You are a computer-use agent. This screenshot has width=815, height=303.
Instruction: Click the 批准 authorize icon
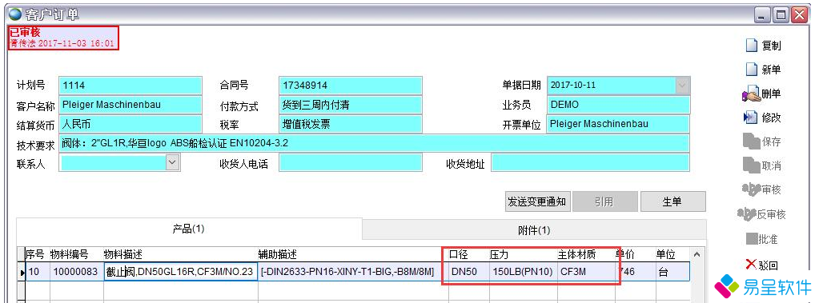[752, 239]
